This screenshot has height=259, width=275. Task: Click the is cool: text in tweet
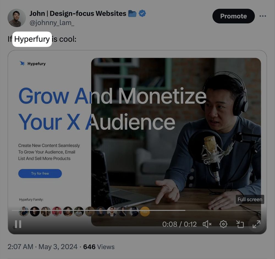(64, 39)
